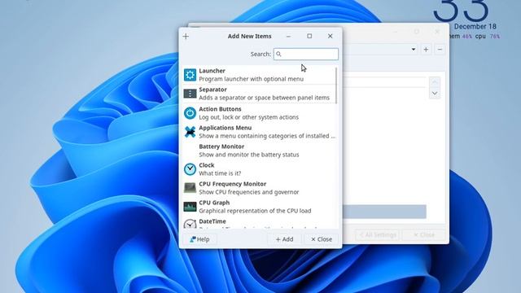Click the memory usage percentage indicator

coord(466,36)
